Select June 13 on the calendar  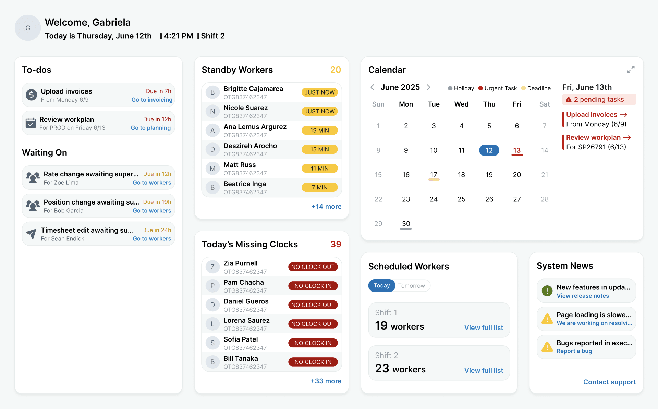(516, 150)
